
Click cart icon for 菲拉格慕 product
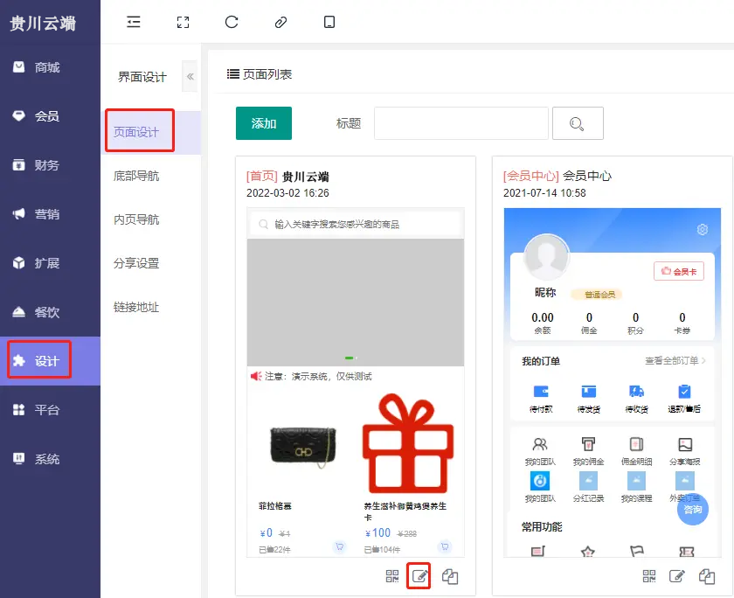click(339, 546)
